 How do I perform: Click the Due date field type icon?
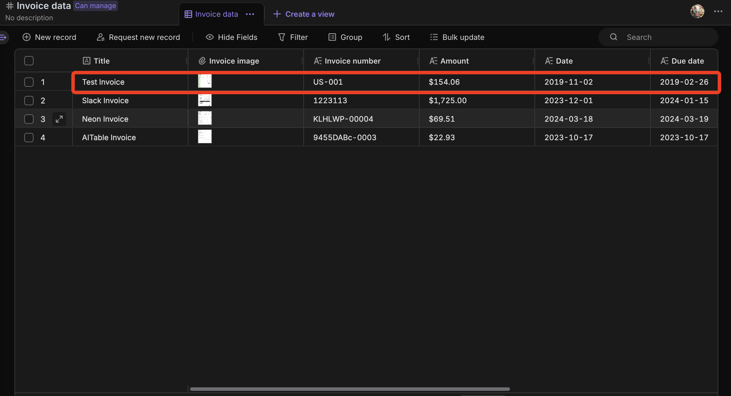pos(665,61)
